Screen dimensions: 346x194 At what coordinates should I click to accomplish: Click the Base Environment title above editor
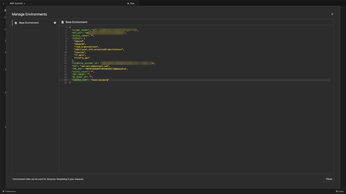[x=76, y=22]
